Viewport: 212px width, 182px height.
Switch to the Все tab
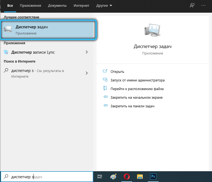pyautogui.click(x=10, y=6)
